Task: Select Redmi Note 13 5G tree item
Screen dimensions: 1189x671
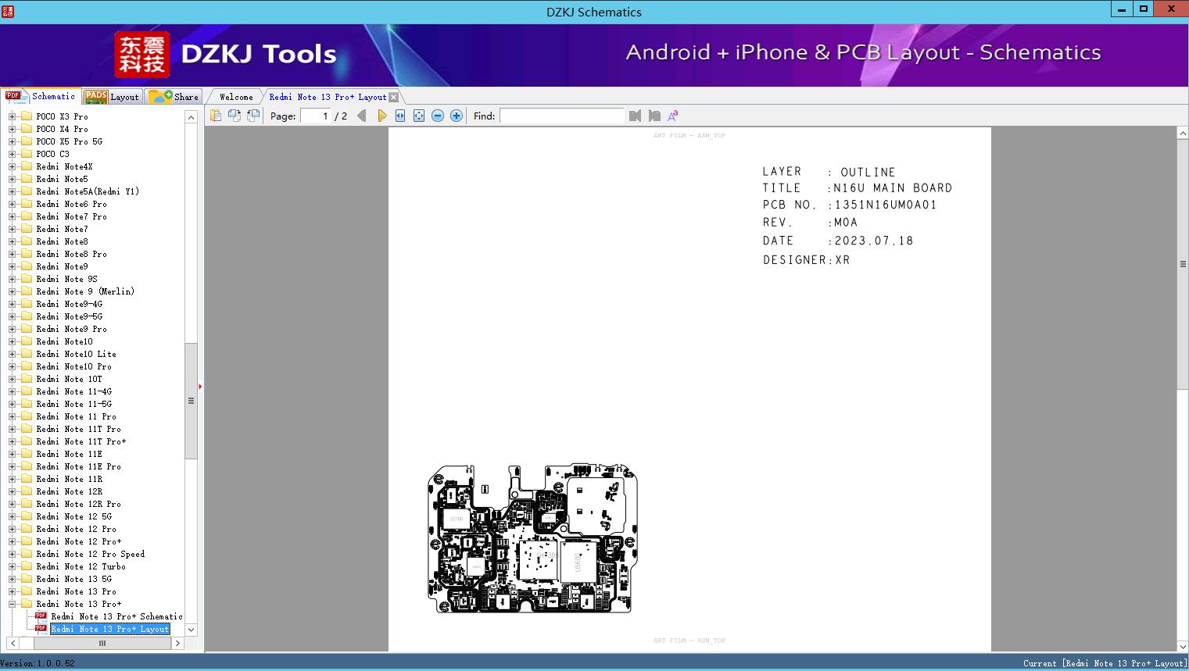Action: (x=73, y=579)
